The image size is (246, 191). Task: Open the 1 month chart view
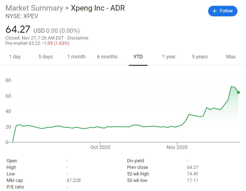(76, 57)
